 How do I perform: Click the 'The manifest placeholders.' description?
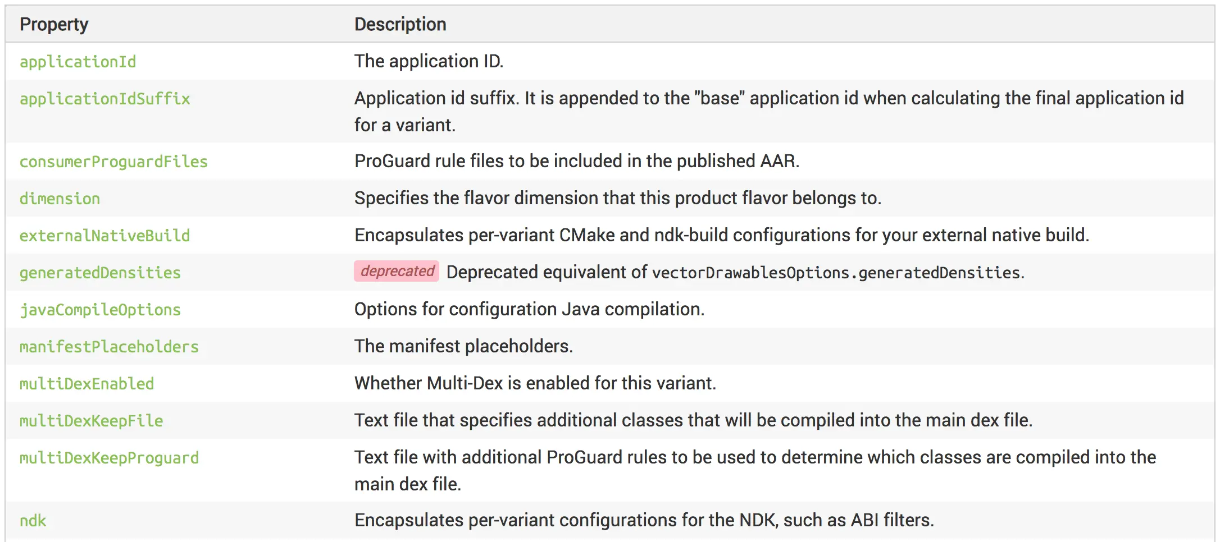pos(464,346)
